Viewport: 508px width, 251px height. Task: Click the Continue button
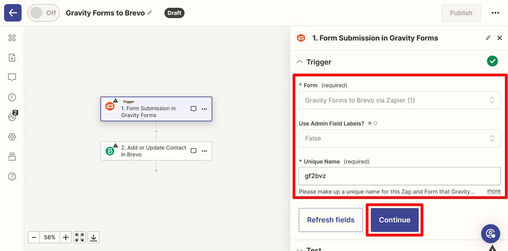(395, 220)
